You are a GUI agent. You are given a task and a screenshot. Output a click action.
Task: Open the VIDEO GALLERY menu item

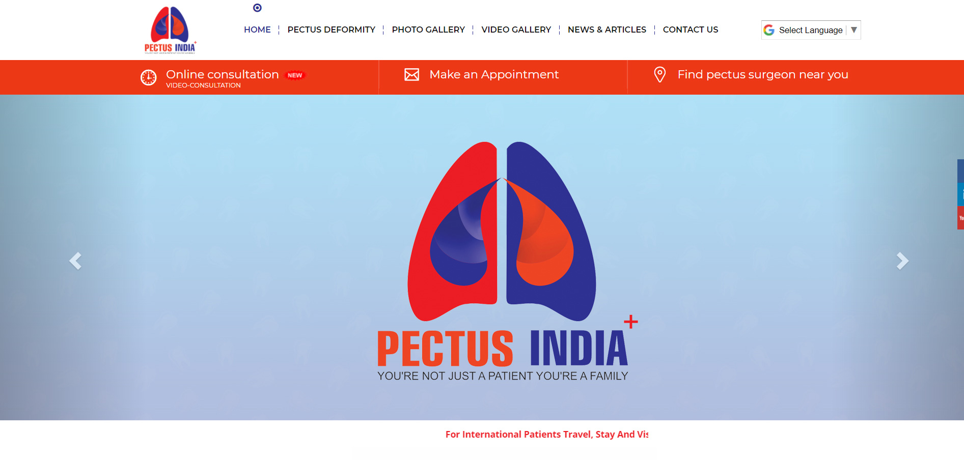pyautogui.click(x=516, y=30)
